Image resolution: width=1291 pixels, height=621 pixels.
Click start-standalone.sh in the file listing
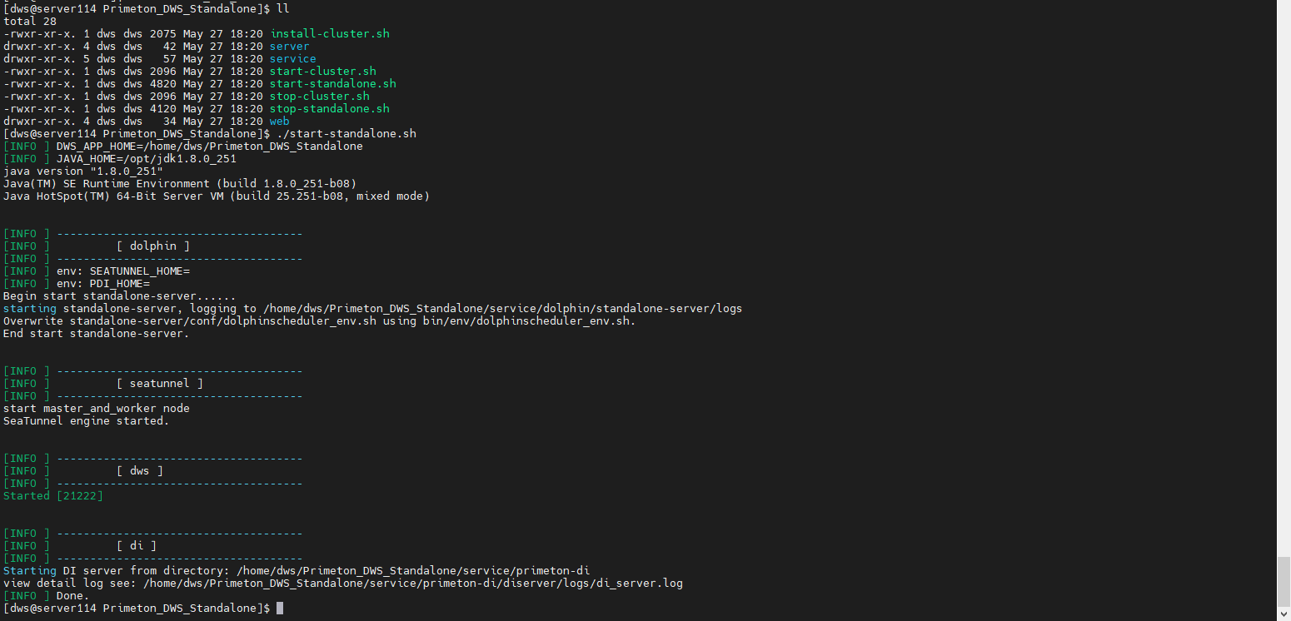click(x=332, y=84)
